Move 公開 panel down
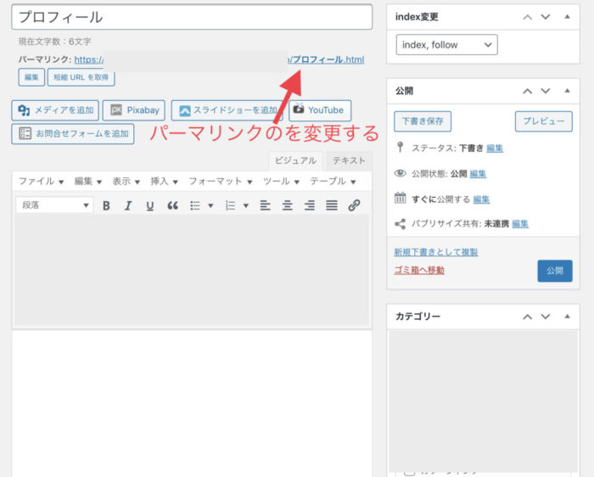Viewport: 594px width, 477px height. pyautogui.click(x=546, y=91)
